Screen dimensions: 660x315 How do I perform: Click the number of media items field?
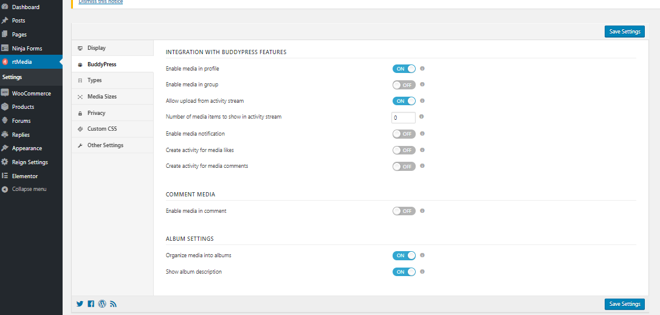tap(404, 117)
